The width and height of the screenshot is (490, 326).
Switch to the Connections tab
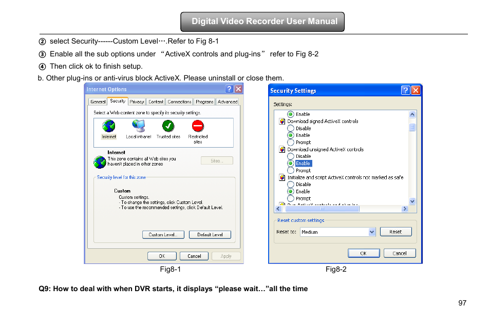pyautogui.click(x=179, y=101)
